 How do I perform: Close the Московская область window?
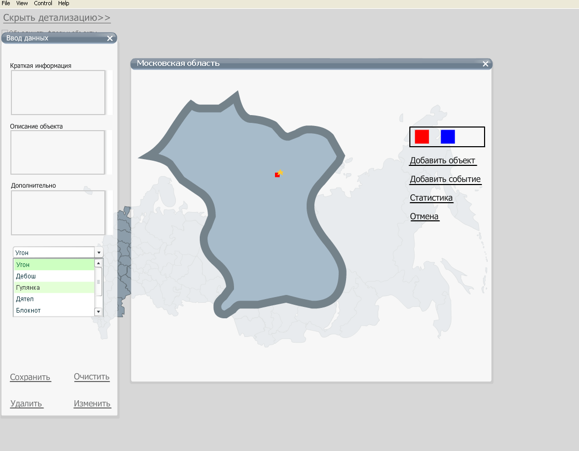pos(485,64)
